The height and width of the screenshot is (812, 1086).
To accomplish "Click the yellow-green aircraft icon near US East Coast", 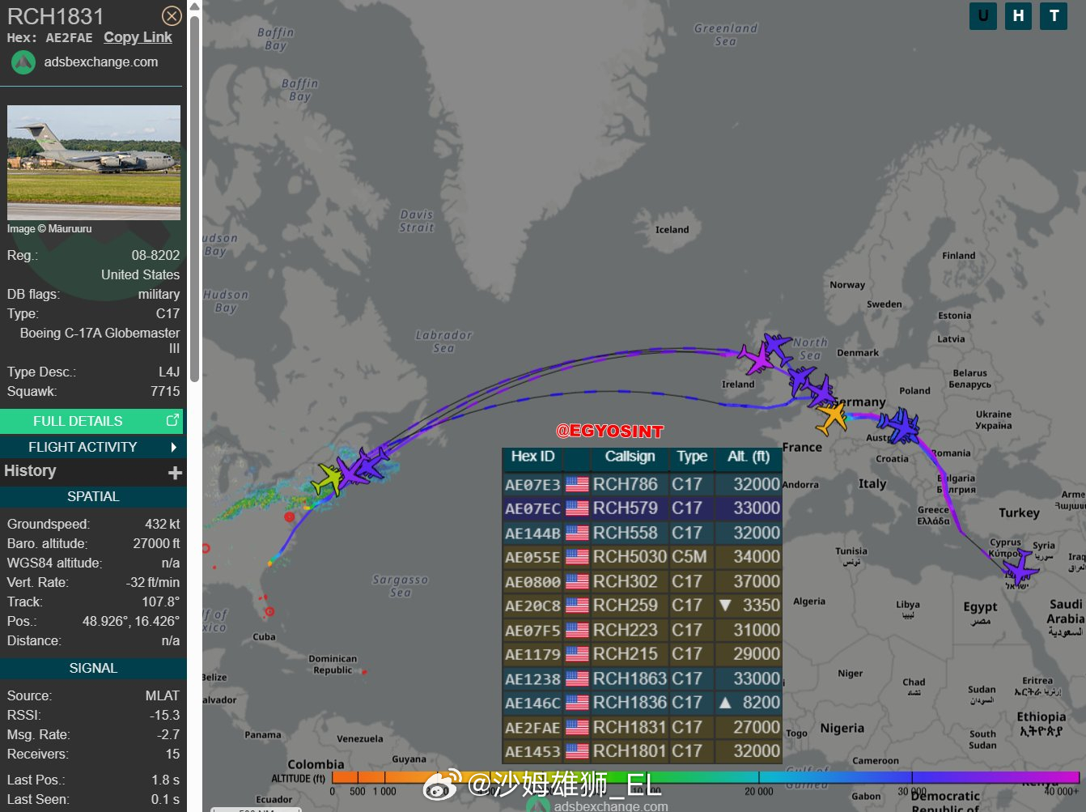I will [328, 479].
